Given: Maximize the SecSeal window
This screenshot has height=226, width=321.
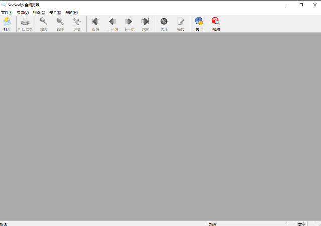Looking at the screenshot, I should click(301, 5).
